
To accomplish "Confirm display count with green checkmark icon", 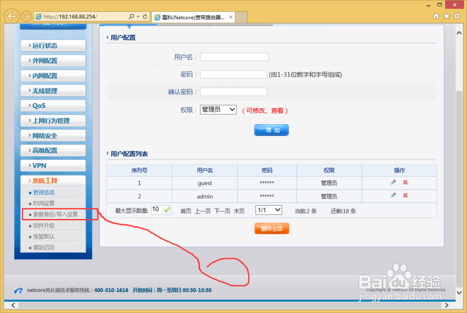I will point(167,210).
